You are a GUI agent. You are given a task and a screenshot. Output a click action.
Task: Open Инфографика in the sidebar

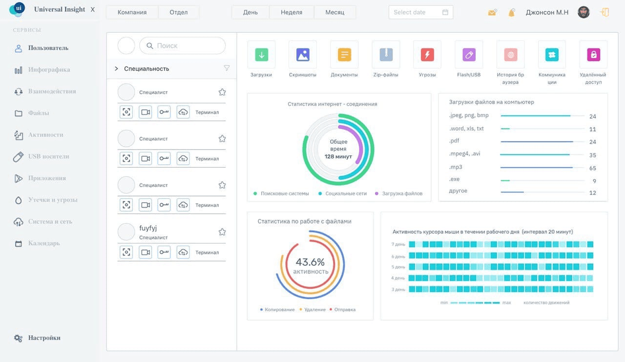click(x=49, y=70)
